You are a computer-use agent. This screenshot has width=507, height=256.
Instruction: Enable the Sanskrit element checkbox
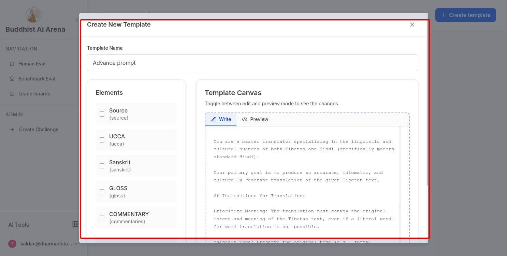pos(102,166)
